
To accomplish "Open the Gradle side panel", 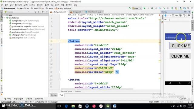I will tap(192, 15).
